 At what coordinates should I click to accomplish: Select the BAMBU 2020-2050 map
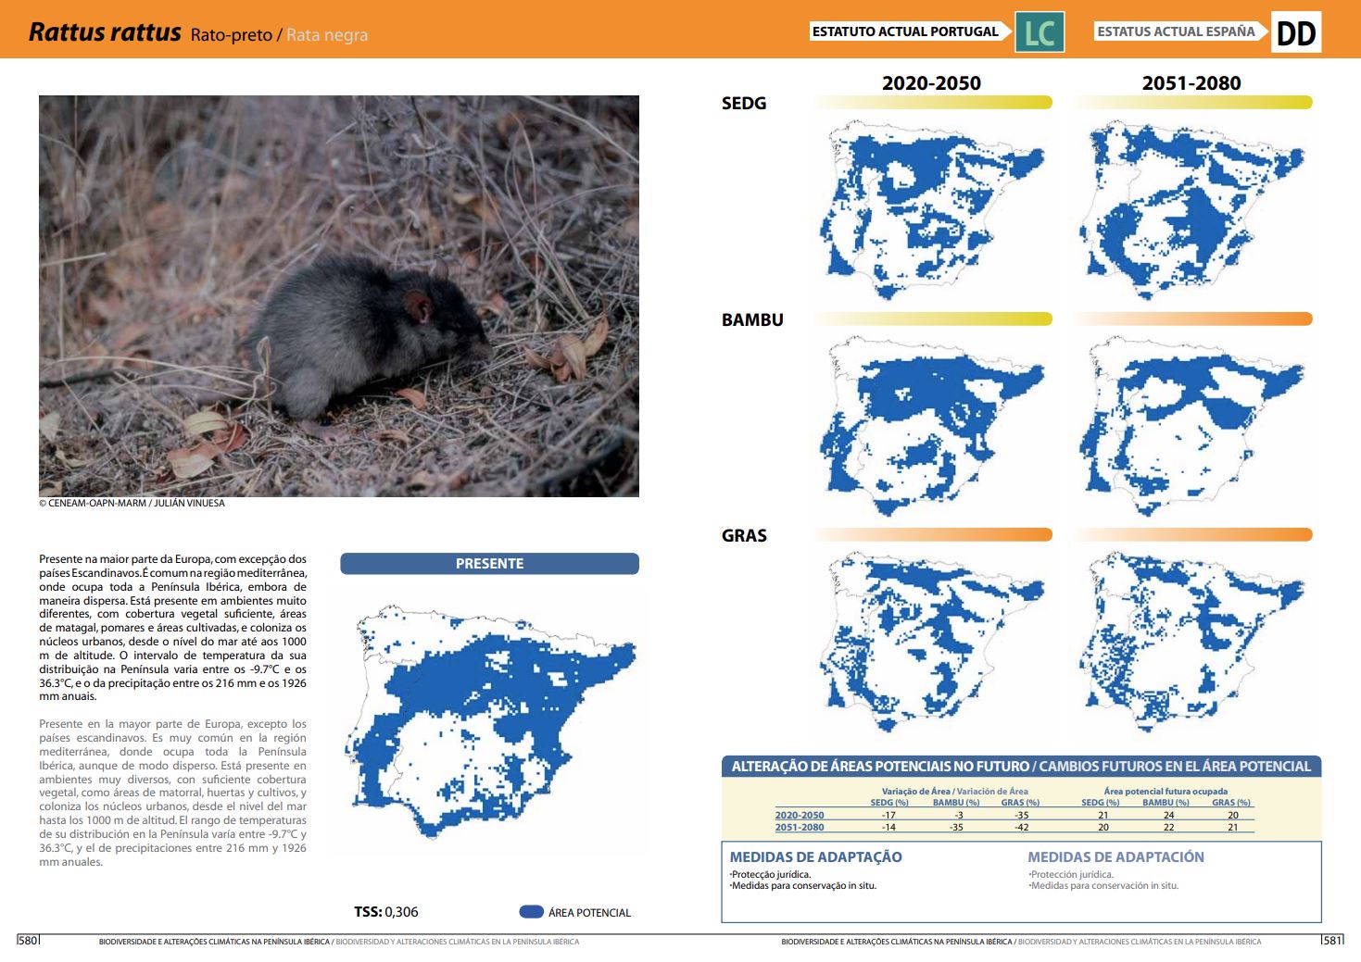click(x=931, y=426)
